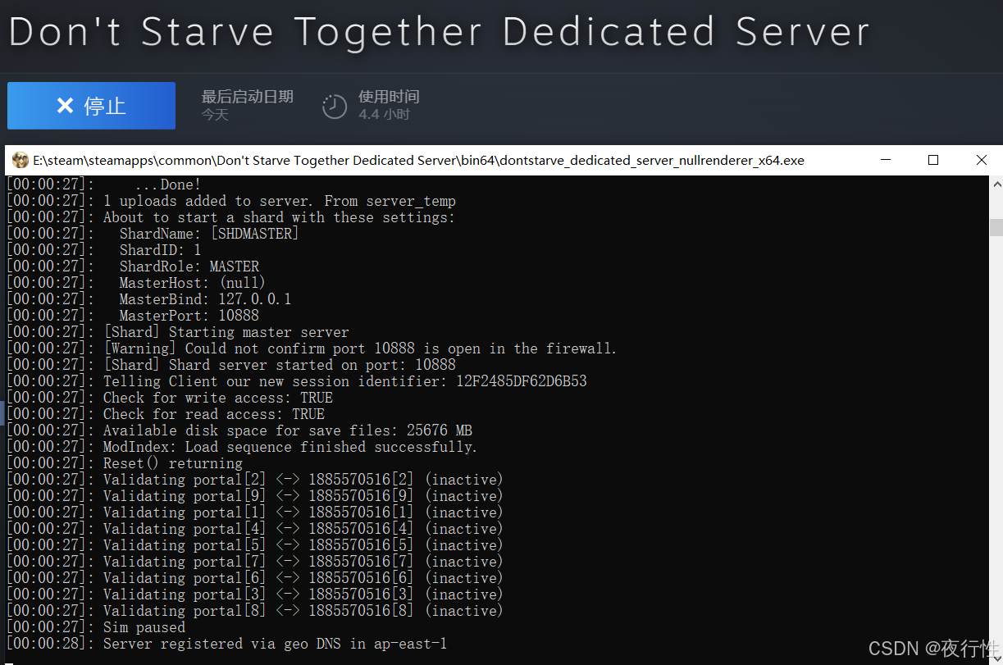Viewport: 1003px width, 665px height.
Task: Click the 'Validating portal[9]' line
Action: (x=254, y=496)
